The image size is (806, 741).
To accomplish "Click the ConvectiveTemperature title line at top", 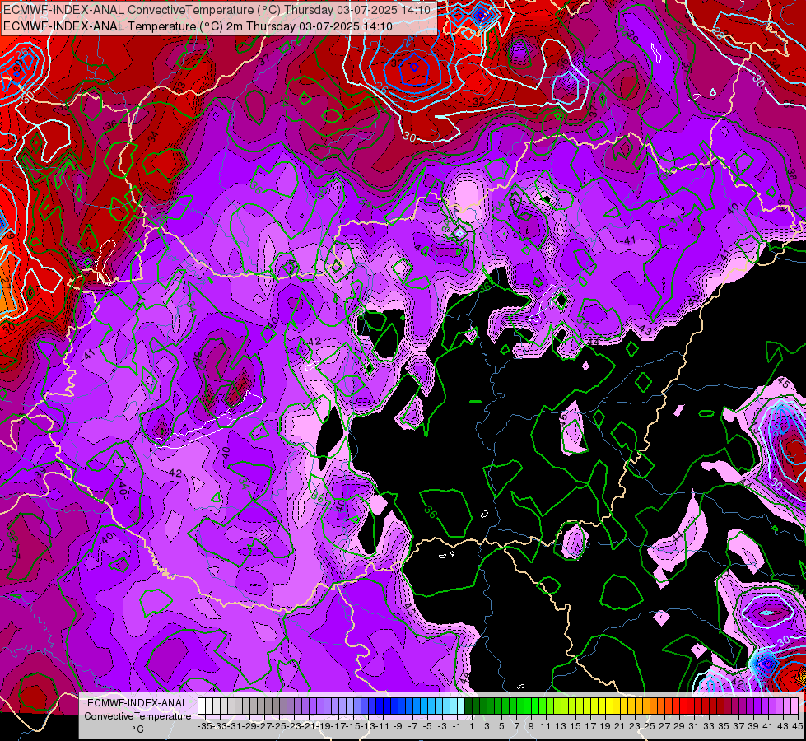I will coord(217,10).
